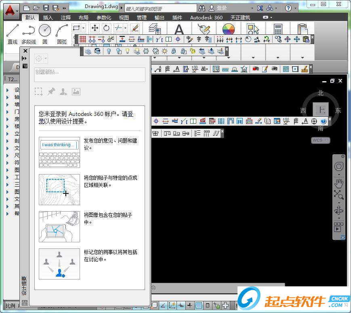Click the 登录 button in title bar
Screen dimensions: 351x313
[222, 8]
